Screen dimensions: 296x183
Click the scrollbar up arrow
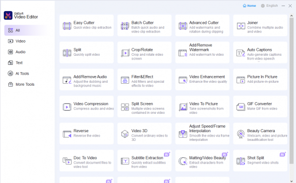[292, 15]
